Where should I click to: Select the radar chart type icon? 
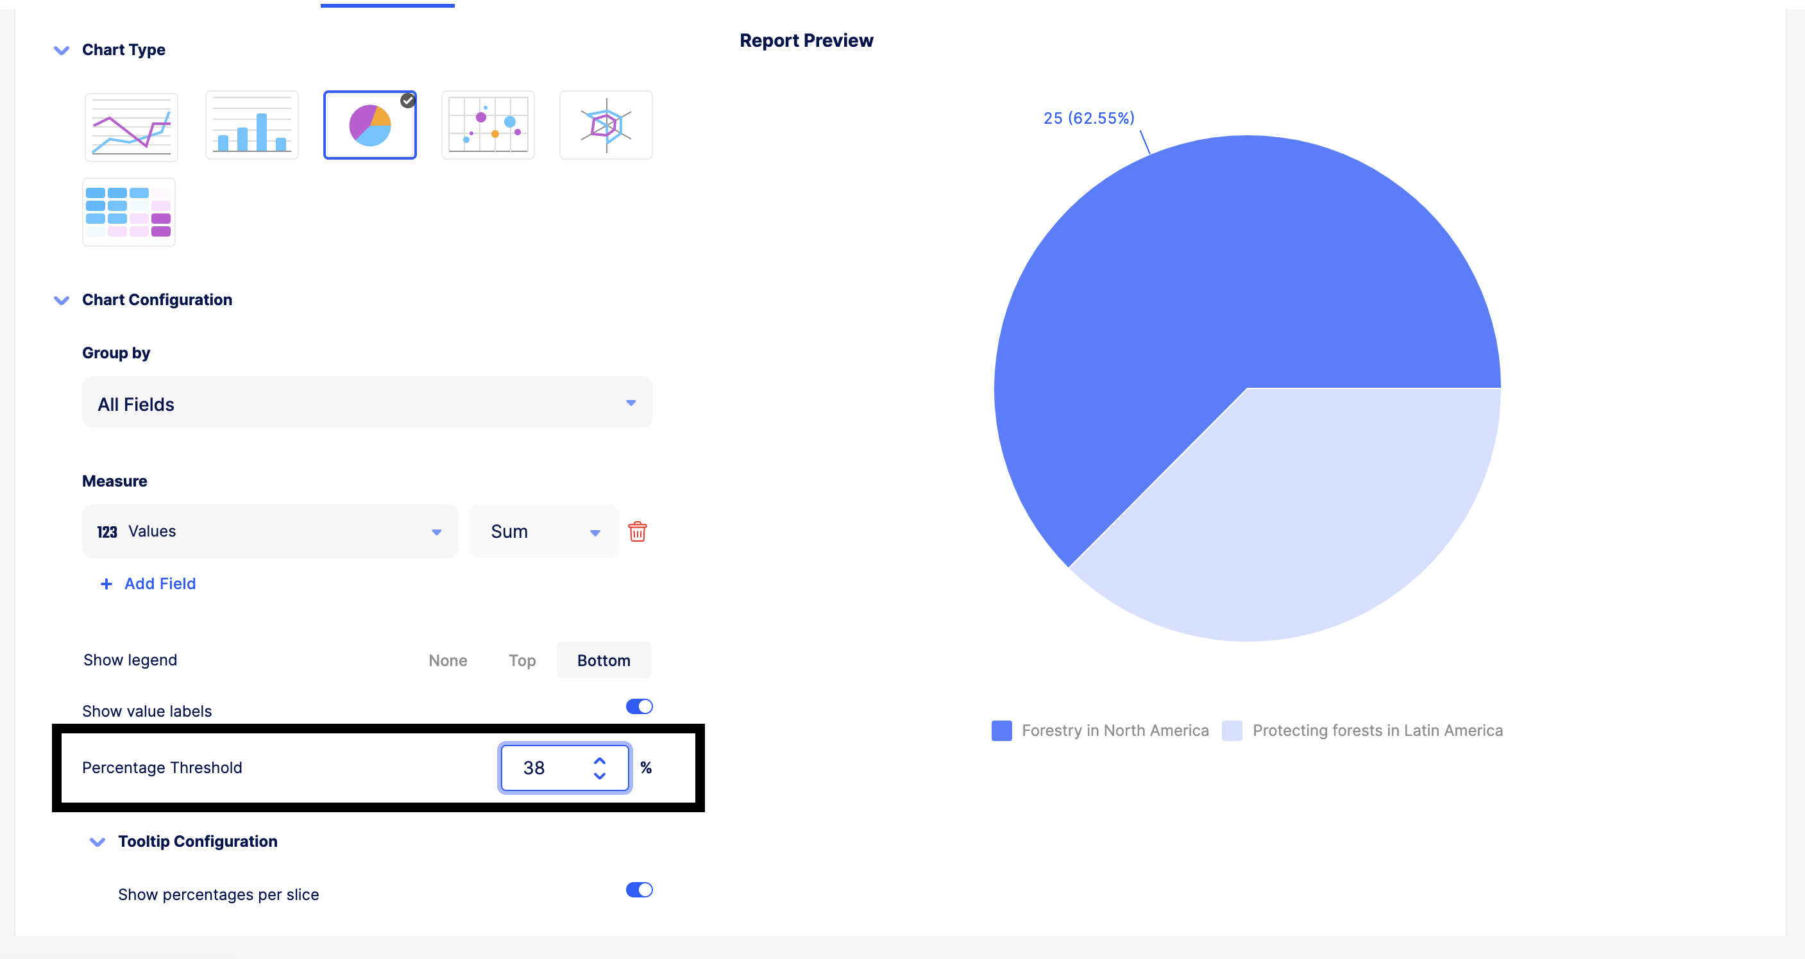click(606, 126)
